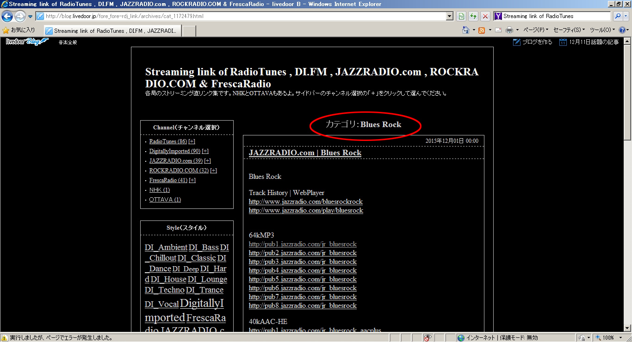
Task: Refresh the page with the green arrows
Action: (x=473, y=16)
